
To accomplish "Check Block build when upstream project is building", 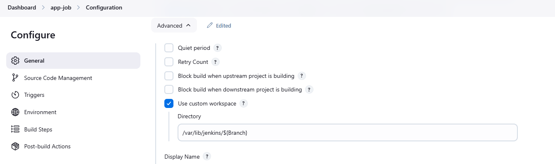I will click(169, 76).
